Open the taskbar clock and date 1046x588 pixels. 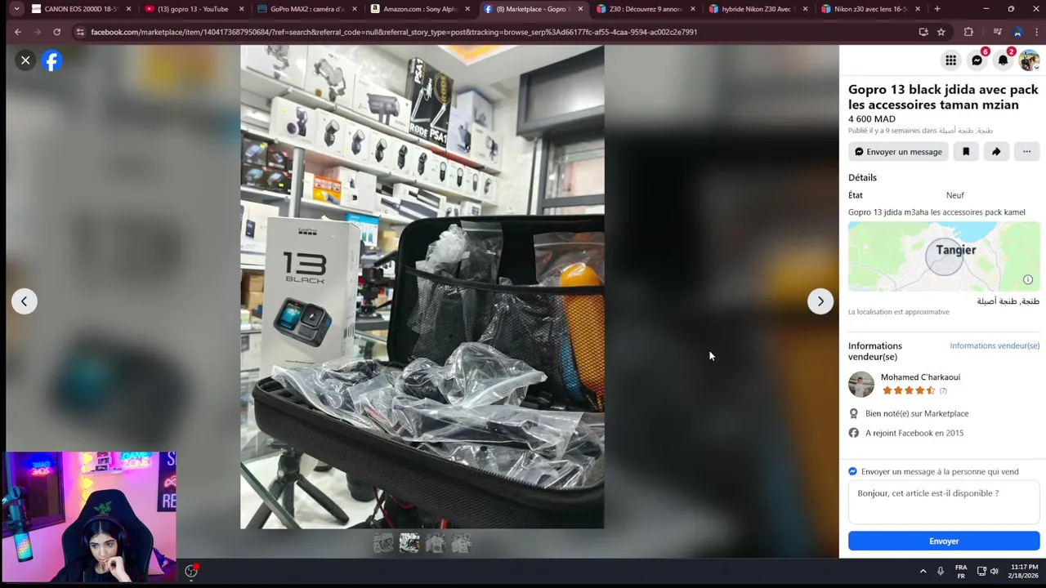[x=1024, y=571]
